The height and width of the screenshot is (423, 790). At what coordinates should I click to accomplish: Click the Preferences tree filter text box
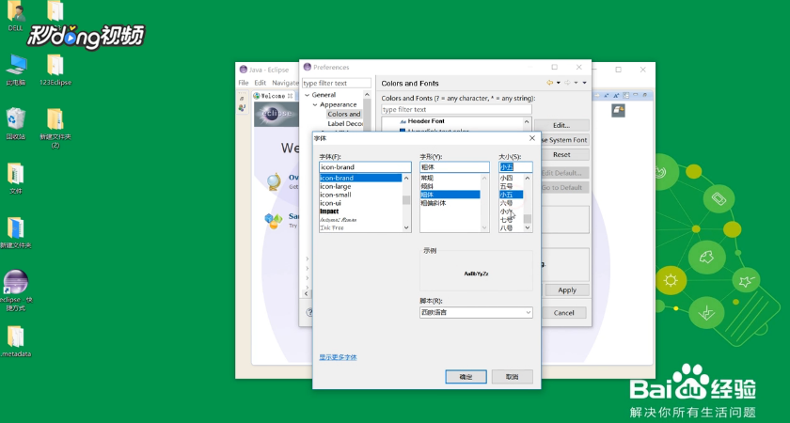pos(337,83)
